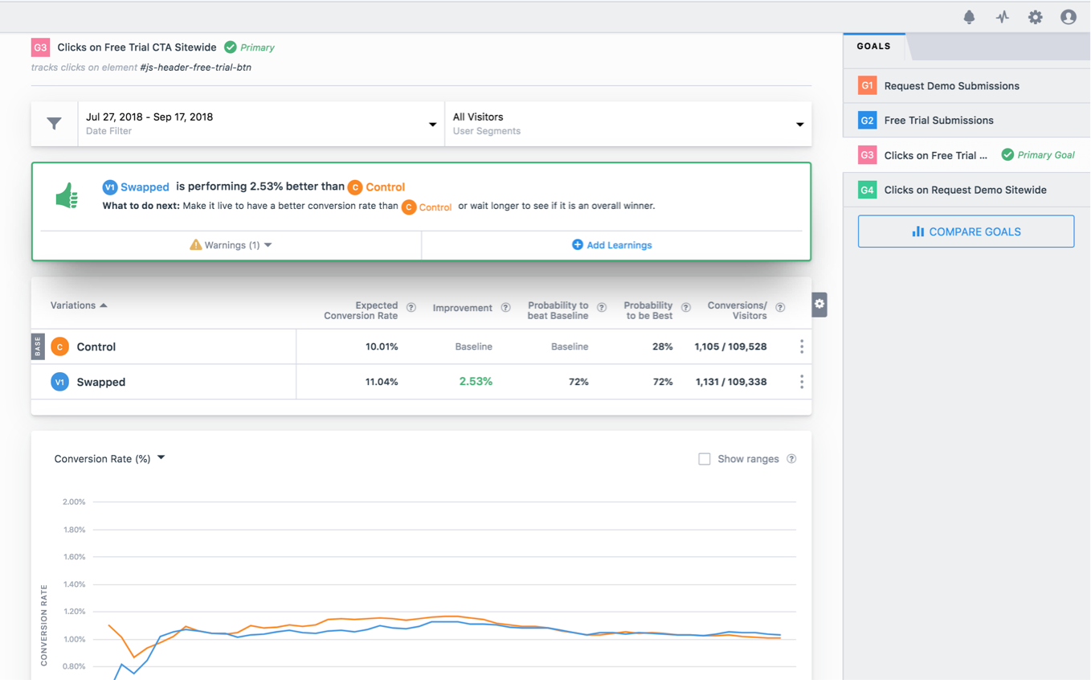
Task: Open settings via the gear icon
Action: (x=1035, y=16)
